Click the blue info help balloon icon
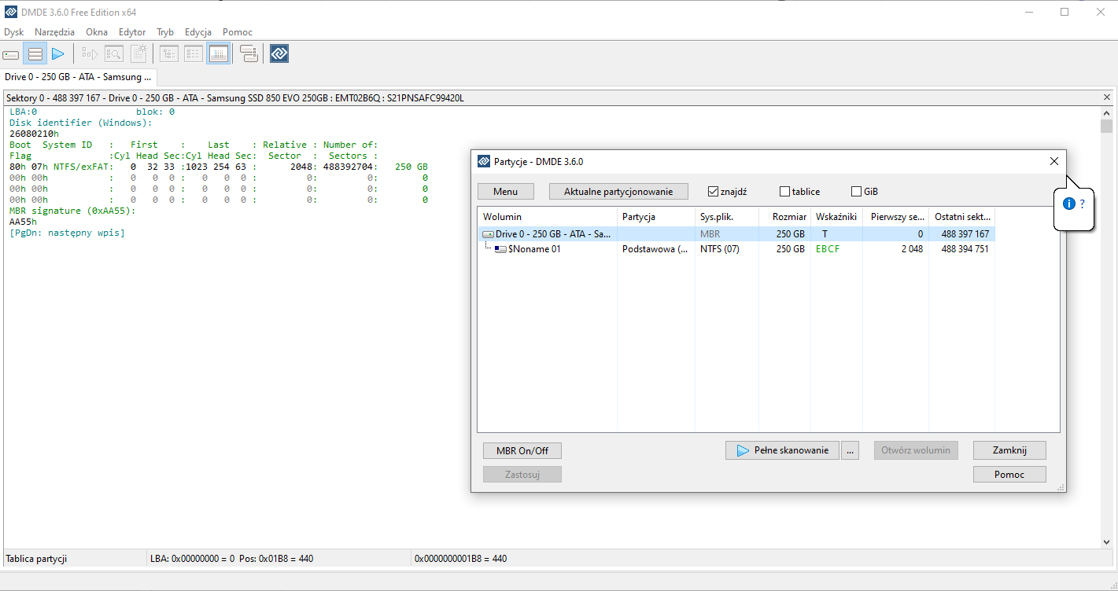The width and height of the screenshot is (1118, 591). coord(1068,204)
